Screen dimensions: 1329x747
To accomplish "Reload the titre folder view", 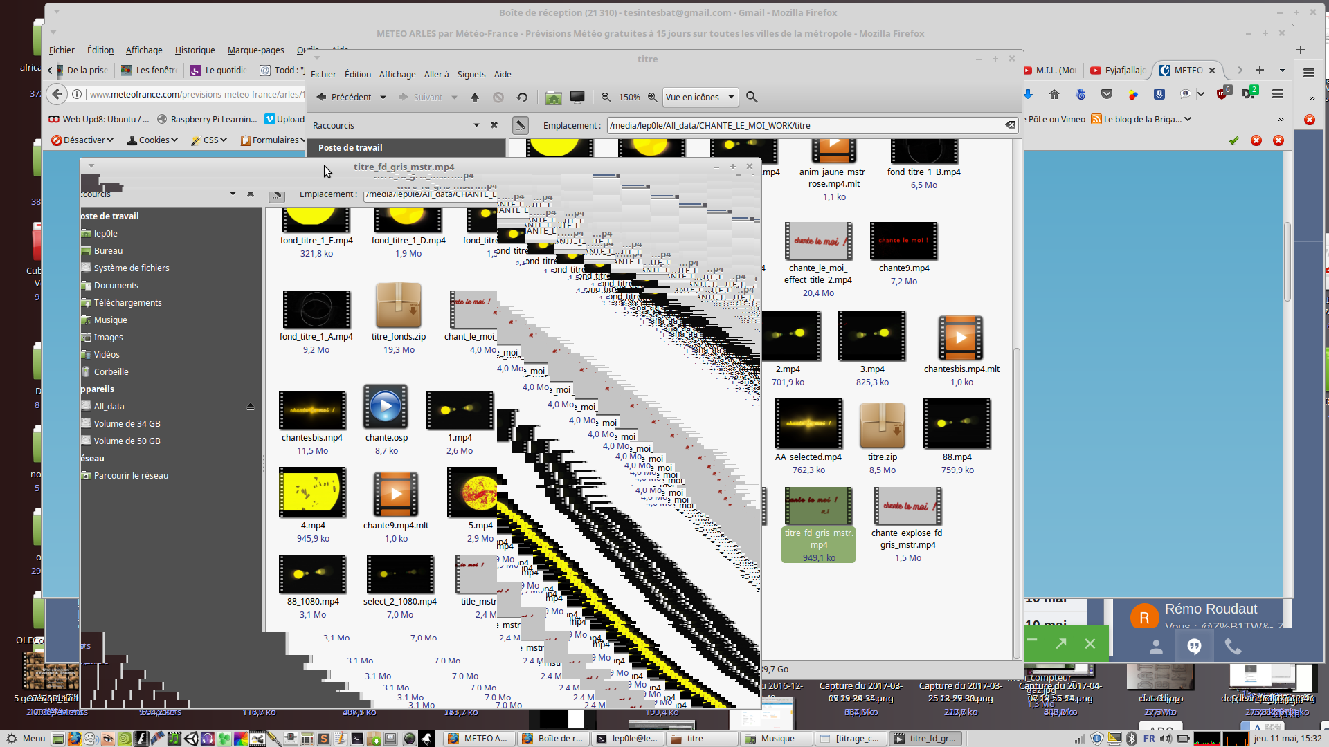I will point(522,98).
